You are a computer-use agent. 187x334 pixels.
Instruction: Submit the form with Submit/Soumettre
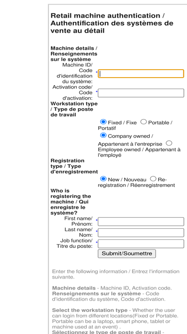pos(127,254)
